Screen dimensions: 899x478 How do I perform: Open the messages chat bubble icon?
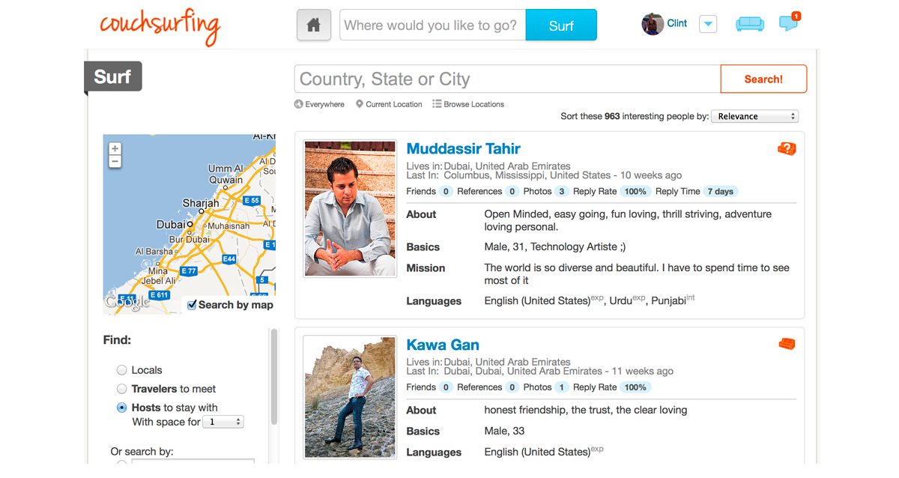point(788,23)
